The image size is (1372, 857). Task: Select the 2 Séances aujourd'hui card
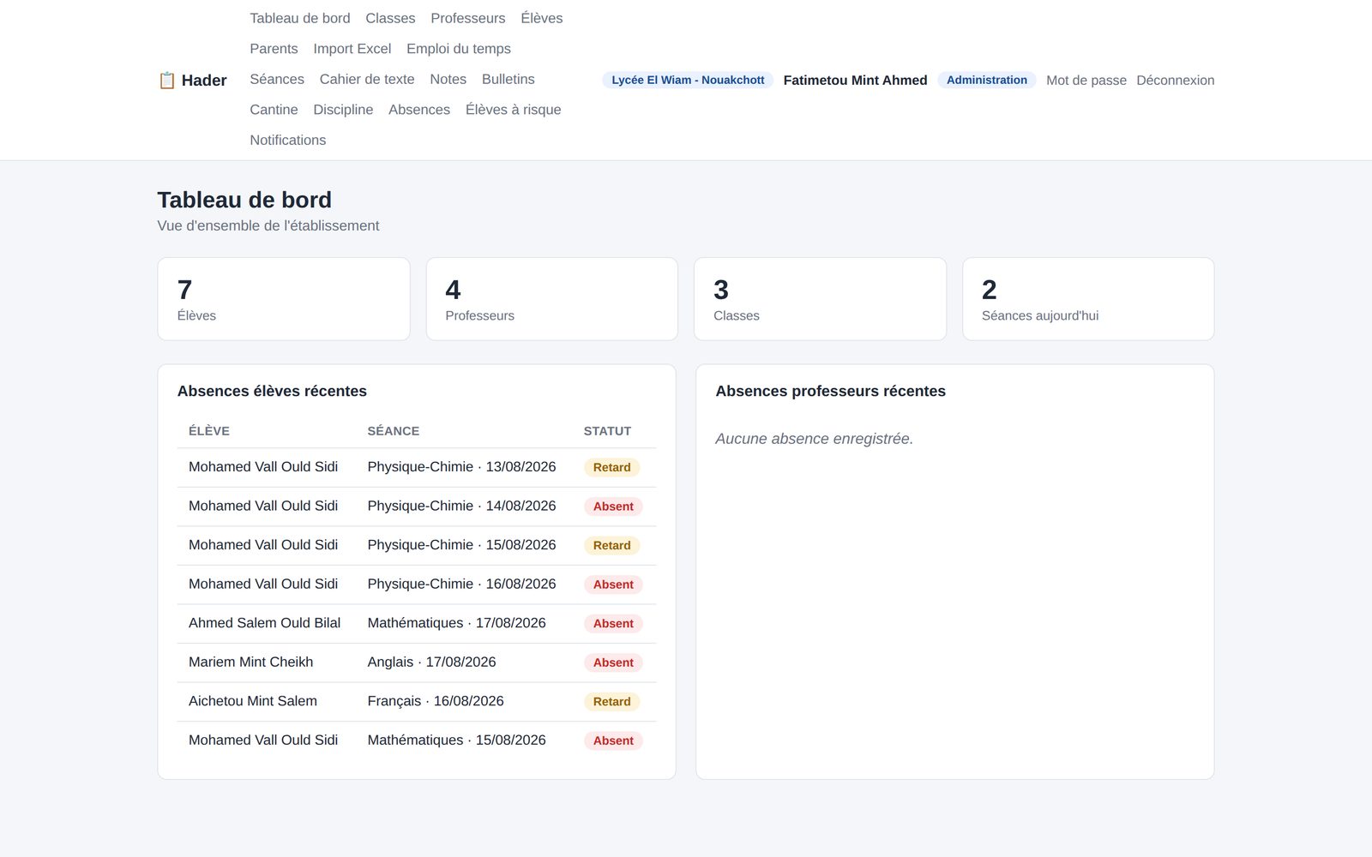pyautogui.click(x=1088, y=299)
